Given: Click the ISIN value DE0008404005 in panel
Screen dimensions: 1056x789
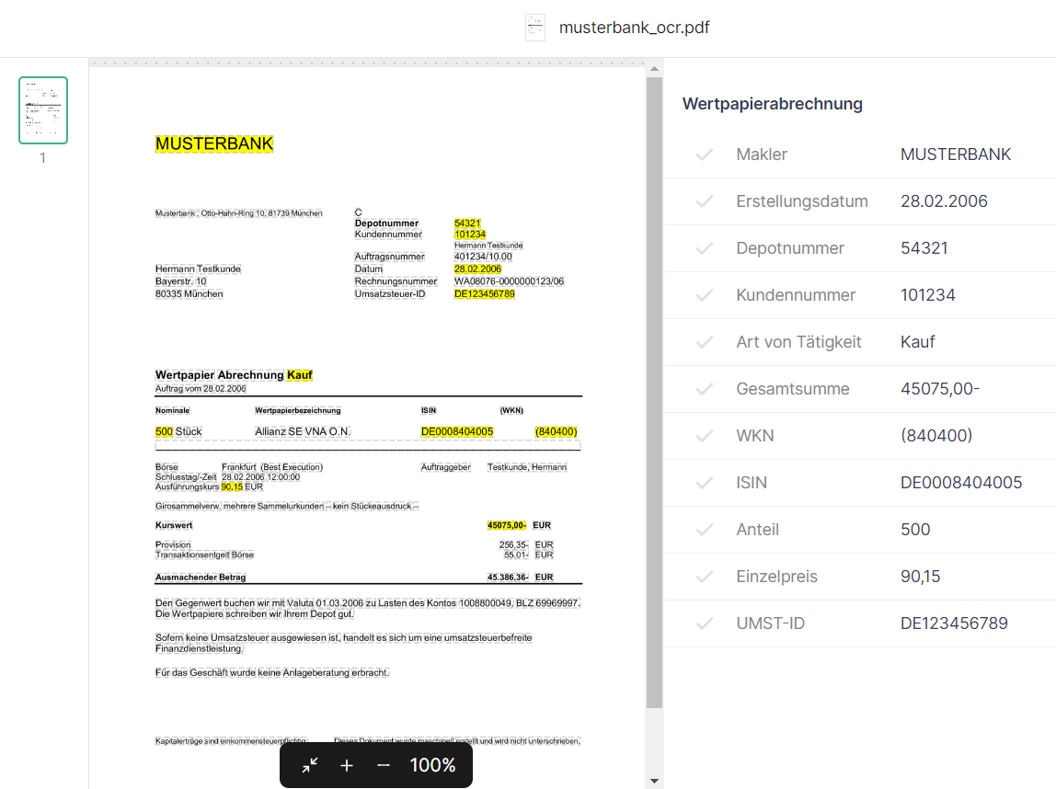Looking at the screenshot, I should [x=961, y=483].
